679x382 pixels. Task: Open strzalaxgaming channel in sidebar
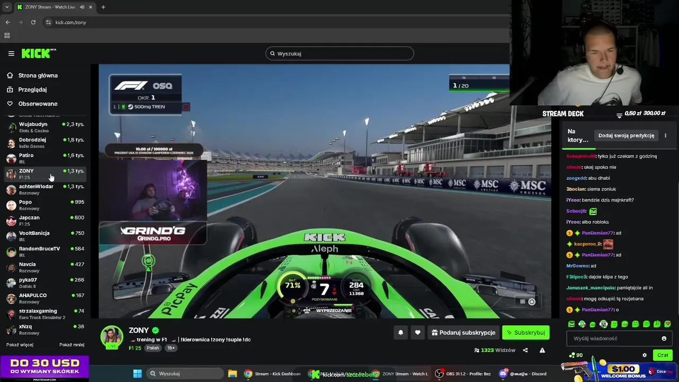45,314
